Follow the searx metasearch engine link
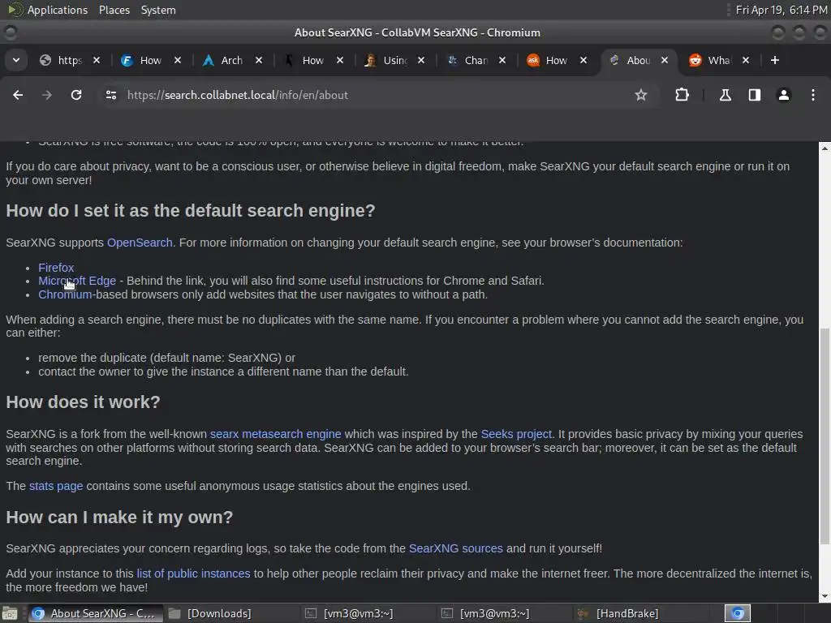 click(276, 434)
